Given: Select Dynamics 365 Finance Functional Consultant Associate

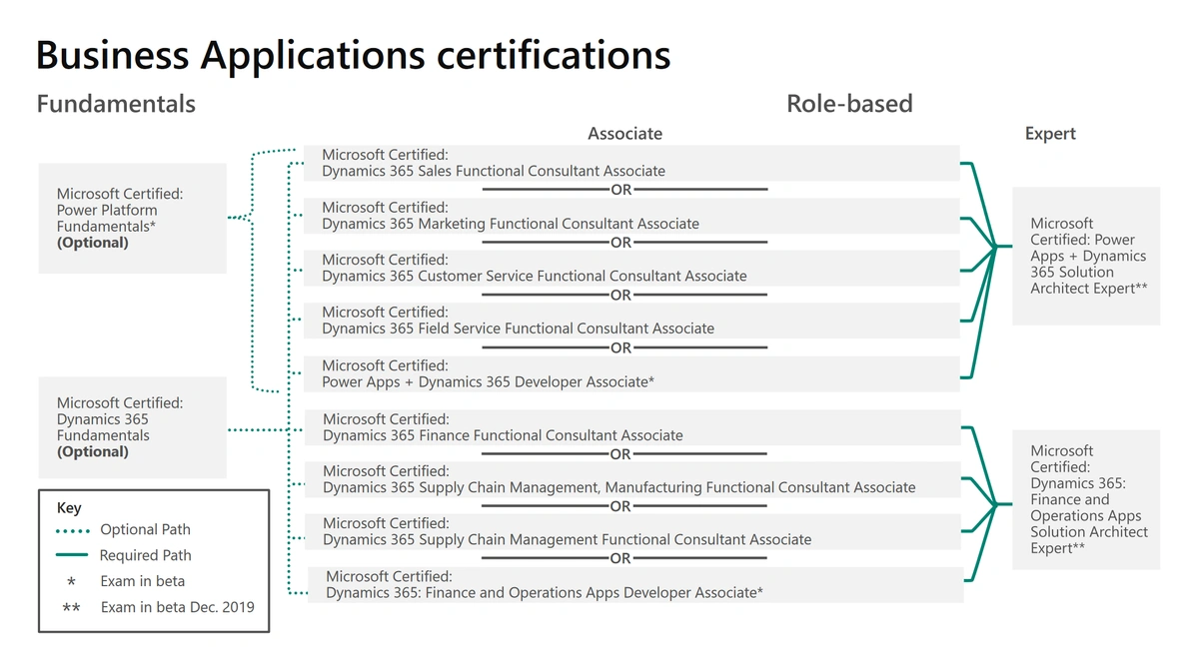Looking at the screenshot, I should (x=631, y=427).
